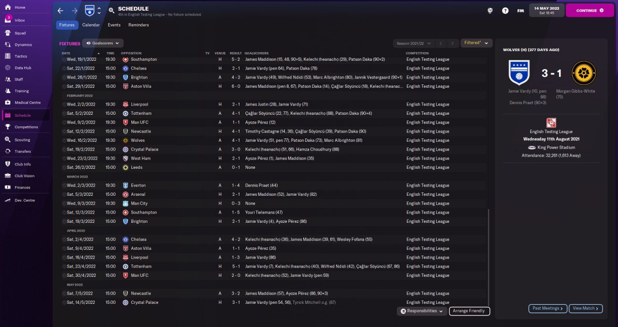This screenshot has width=618, height=327.
Task: Open the Staff icon
Action: click(x=8, y=80)
